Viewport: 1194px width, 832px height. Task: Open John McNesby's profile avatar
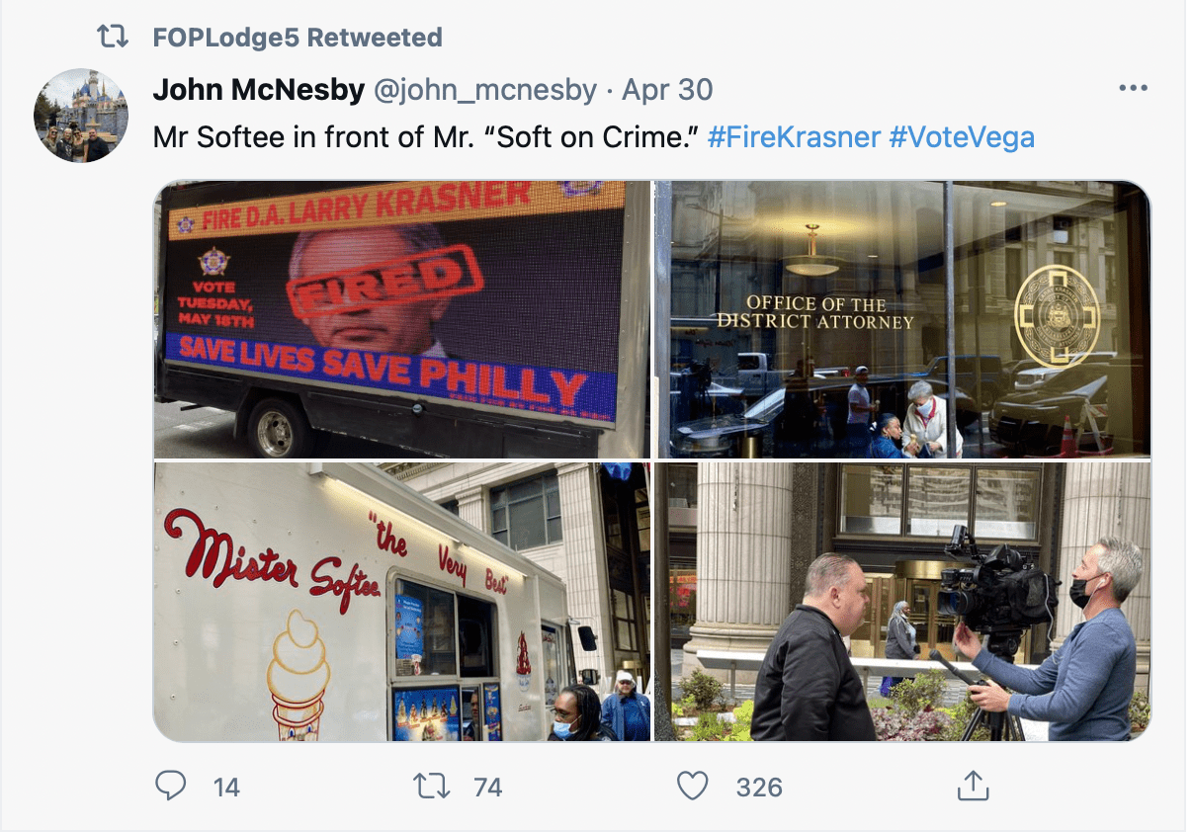(x=81, y=116)
